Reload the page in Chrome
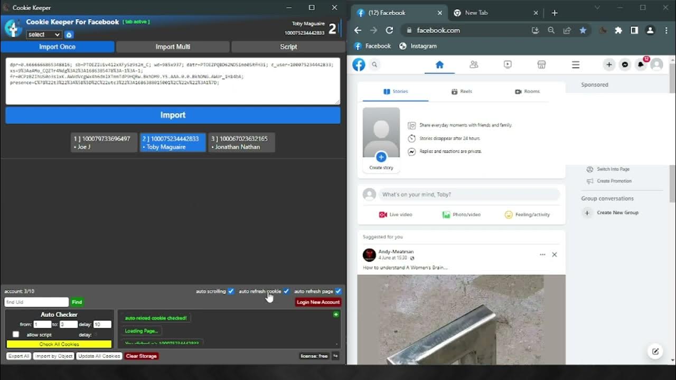The width and height of the screenshot is (676, 380). point(389,30)
